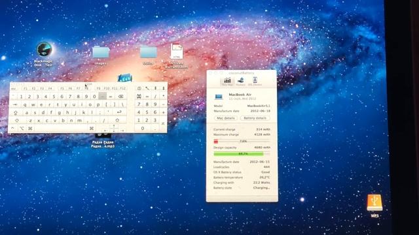The width and height of the screenshot is (419, 235).
Task: Select the HTML file icon on desktop
Action: (x=177, y=52)
